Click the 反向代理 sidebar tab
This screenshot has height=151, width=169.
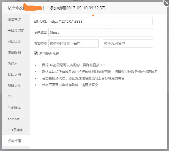pyautogui.click(x=14, y=141)
